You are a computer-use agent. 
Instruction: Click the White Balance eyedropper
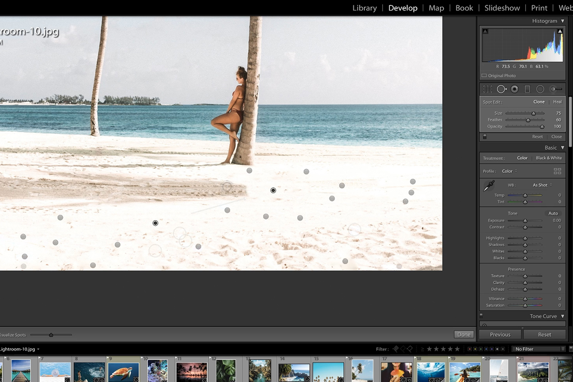click(490, 187)
